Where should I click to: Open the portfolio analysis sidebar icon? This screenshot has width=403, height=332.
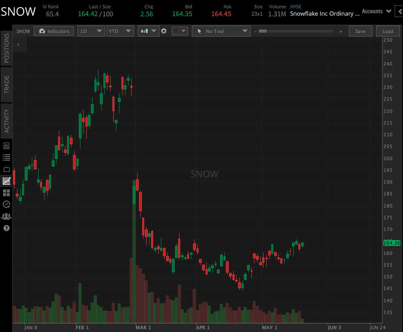click(x=6, y=146)
